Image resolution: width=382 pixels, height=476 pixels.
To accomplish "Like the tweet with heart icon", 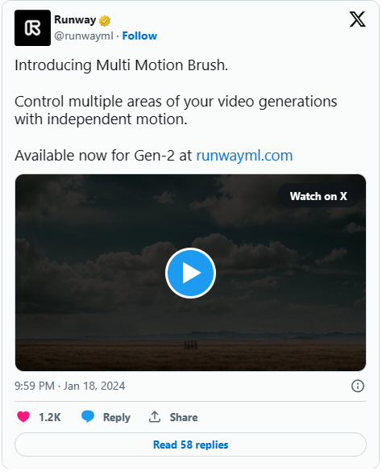I will (x=23, y=417).
